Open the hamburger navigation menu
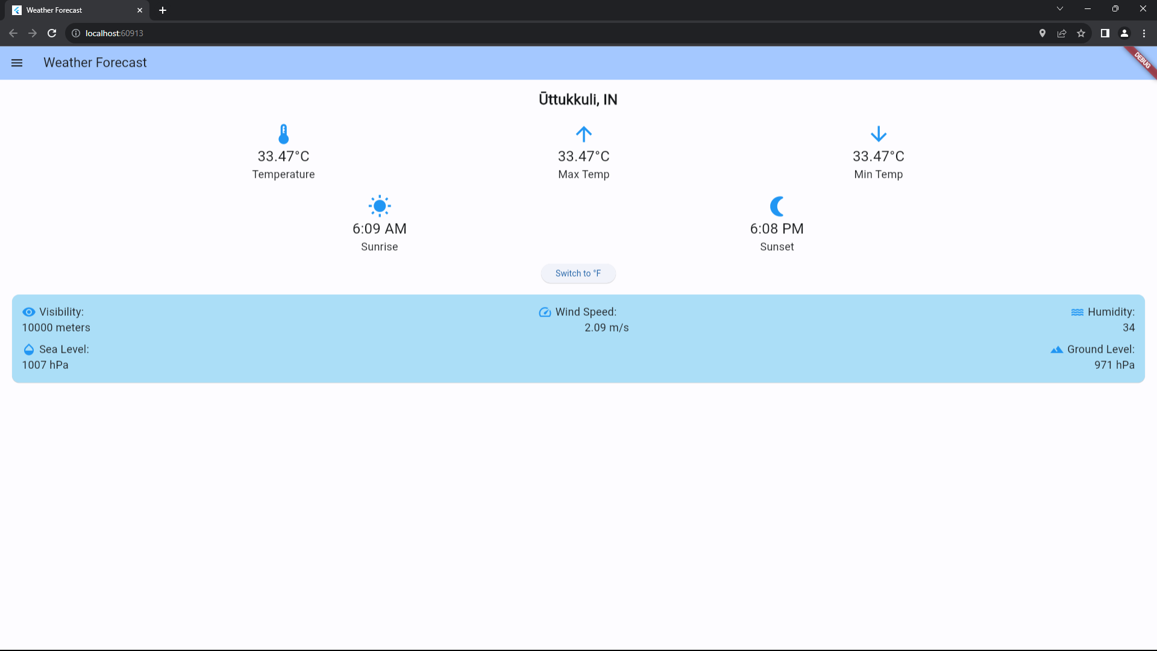1157x651 pixels. 17,63
